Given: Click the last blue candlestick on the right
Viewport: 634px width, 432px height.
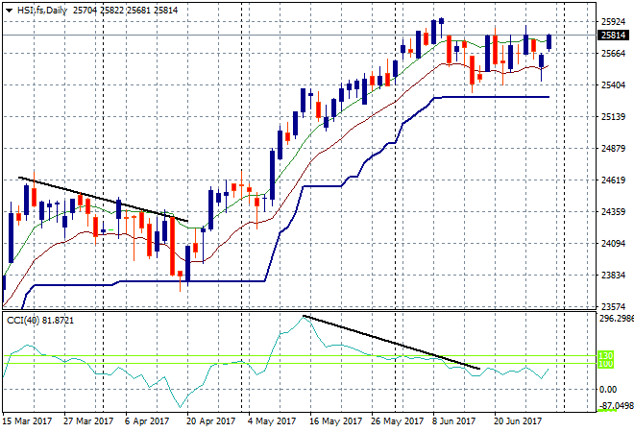Looking at the screenshot, I should pos(549,42).
